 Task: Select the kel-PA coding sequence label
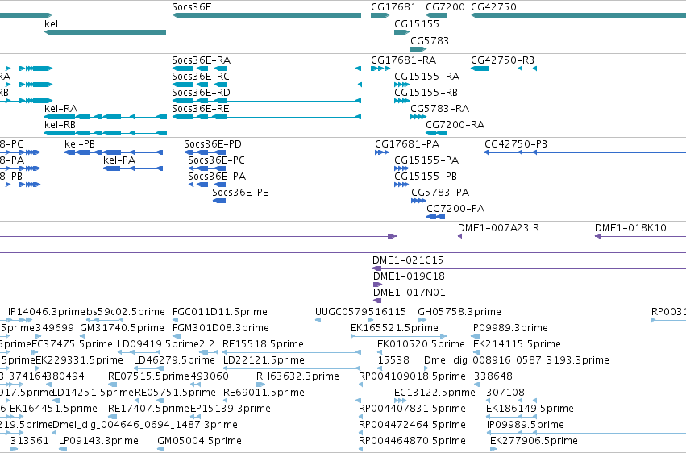pyautogui.click(x=119, y=160)
